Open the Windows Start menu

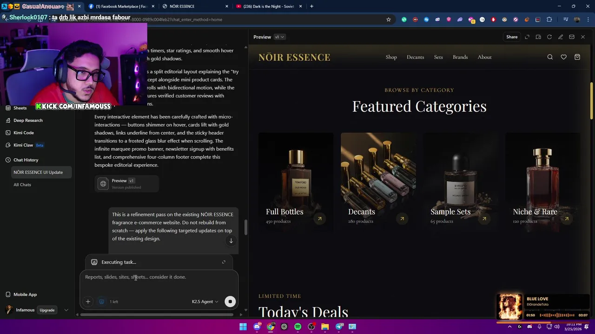[x=243, y=327]
